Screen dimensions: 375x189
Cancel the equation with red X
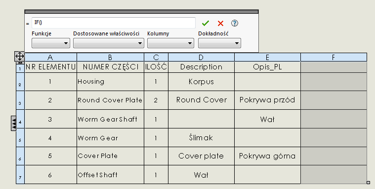point(220,23)
